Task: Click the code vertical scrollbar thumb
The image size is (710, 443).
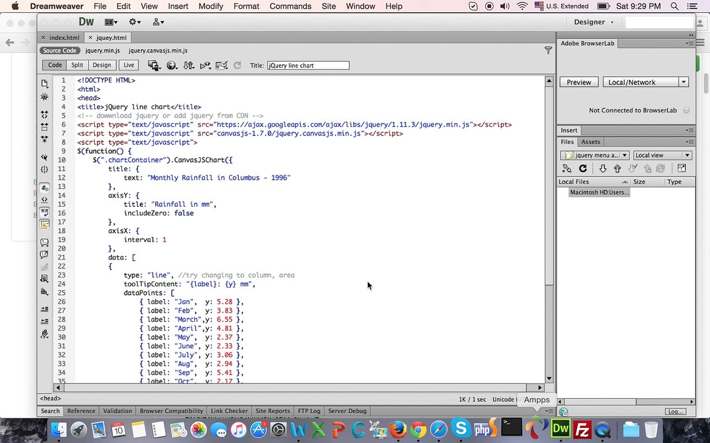Action: (549, 185)
